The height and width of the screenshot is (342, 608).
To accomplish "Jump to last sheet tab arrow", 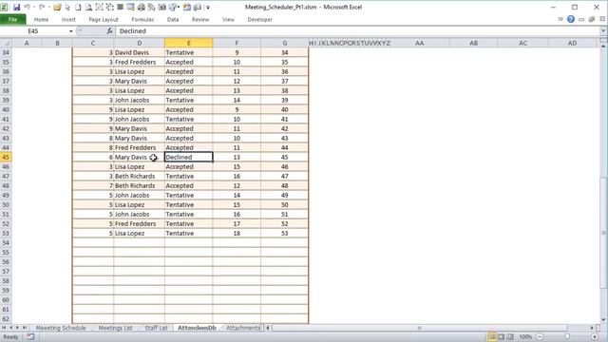I will click(x=25, y=328).
